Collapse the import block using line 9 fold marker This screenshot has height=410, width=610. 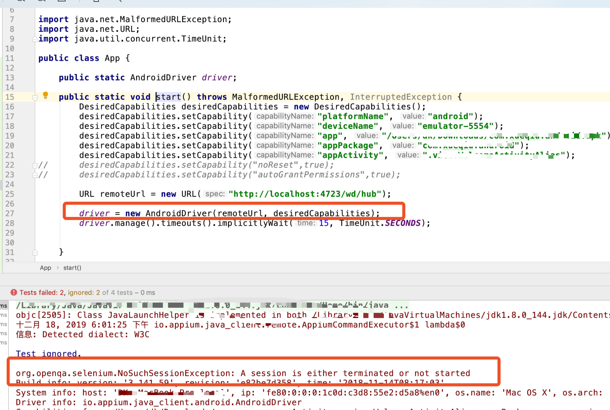(x=35, y=39)
